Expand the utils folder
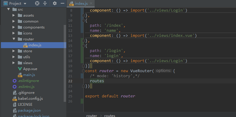This screenshot has width=236, height=117. click(14, 57)
